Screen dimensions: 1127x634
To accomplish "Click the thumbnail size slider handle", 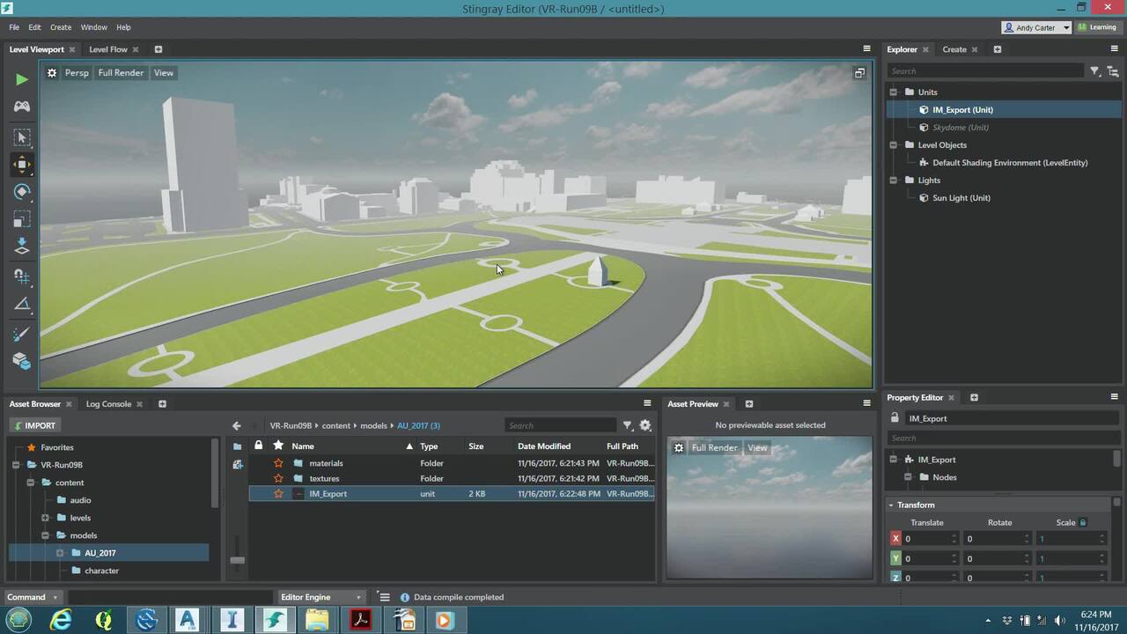I will pyautogui.click(x=237, y=560).
